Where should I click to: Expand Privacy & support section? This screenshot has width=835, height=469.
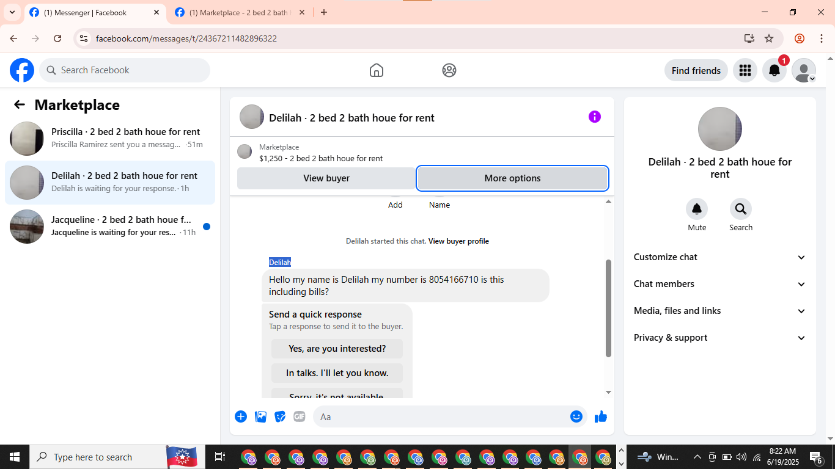click(x=720, y=338)
